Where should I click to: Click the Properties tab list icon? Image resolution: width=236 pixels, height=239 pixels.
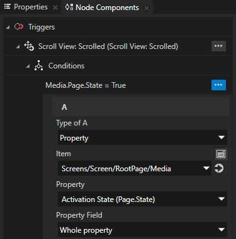(8, 7)
